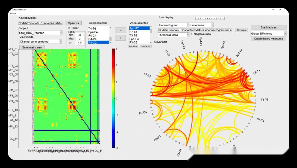This screenshot has width=297, height=168.
Task: Click Graph theory measures button
Action: (268, 39)
